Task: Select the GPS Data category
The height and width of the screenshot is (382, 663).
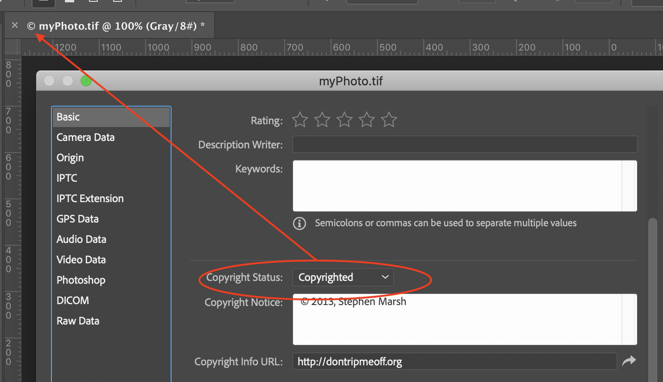Action: pyautogui.click(x=77, y=218)
